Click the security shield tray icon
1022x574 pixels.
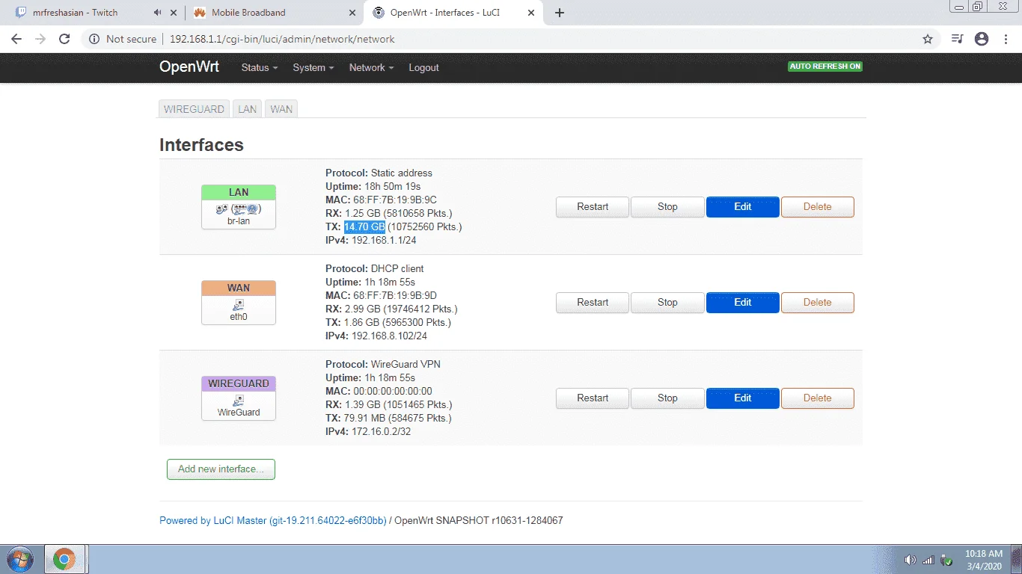(x=946, y=560)
